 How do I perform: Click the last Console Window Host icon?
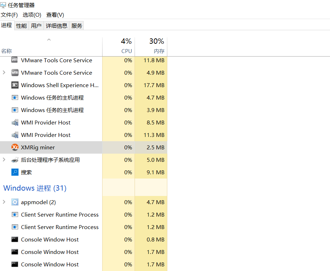click(15, 264)
